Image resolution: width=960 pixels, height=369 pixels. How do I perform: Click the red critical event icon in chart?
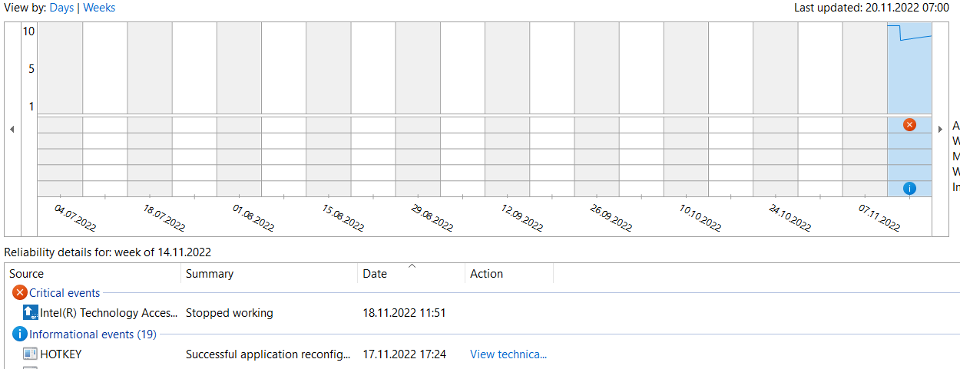[909, 124]
